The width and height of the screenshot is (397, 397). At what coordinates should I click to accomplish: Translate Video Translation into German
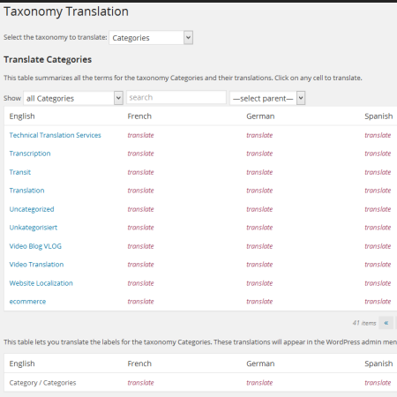point(259,265)
